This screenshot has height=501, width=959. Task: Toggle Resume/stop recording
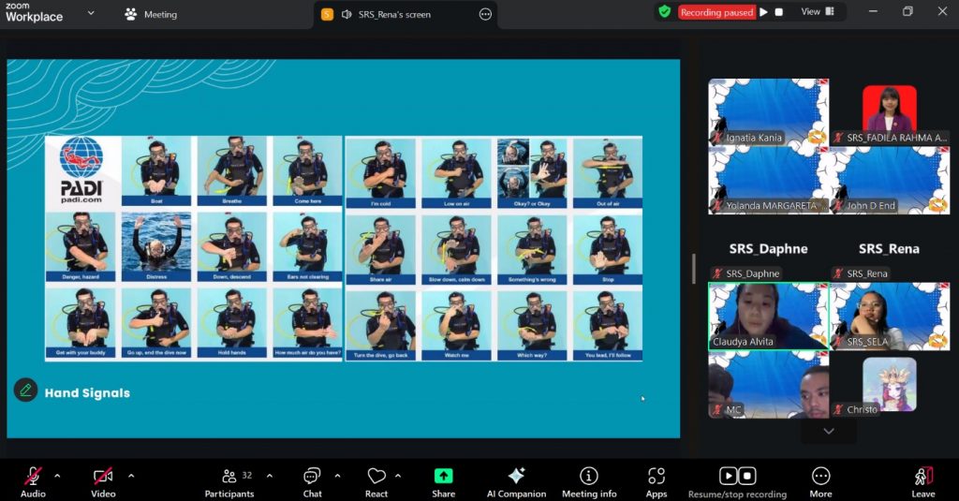737,481
